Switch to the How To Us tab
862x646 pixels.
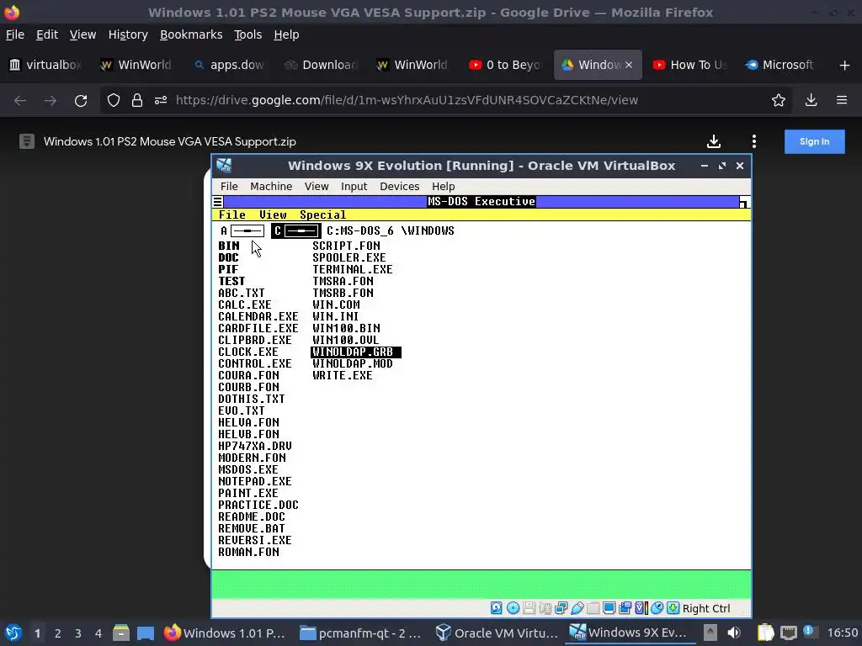tap(690, 65)
